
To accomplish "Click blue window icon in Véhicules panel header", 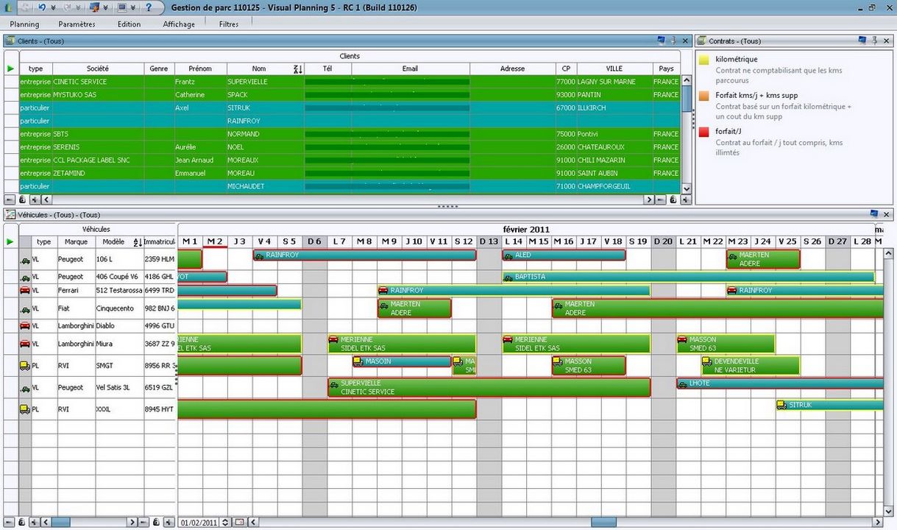I will coord(874,214).
